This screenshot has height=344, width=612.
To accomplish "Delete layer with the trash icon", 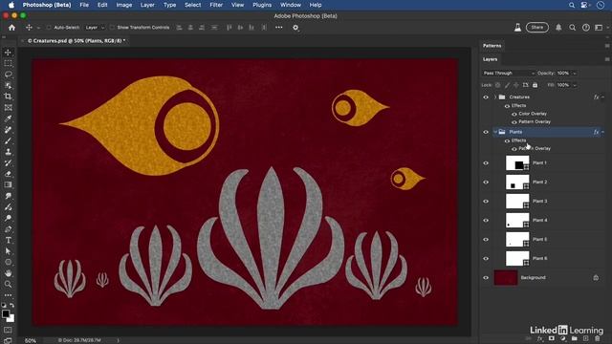I will point(597,338).
